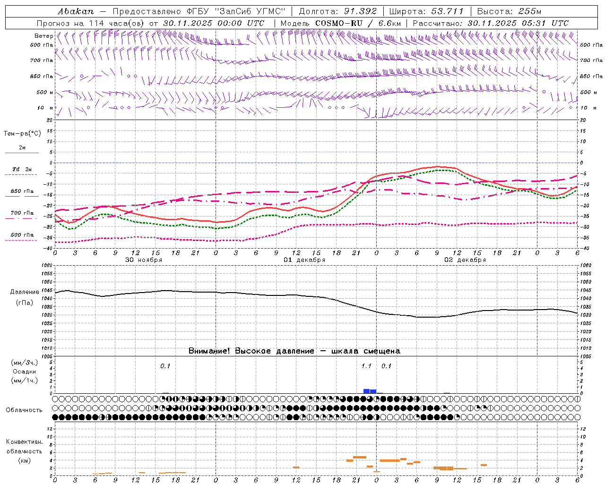Click the "(гПа)" pressure unit label
The width and height of the screenshot is (605, 484).
(25, 303)
